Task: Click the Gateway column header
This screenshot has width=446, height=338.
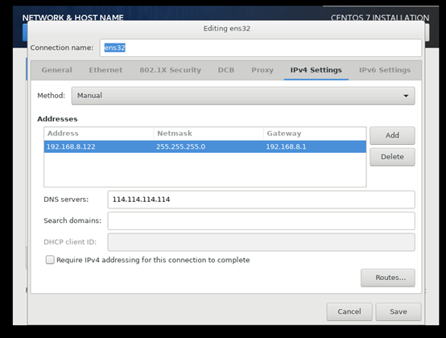Action: coord(315,134)
